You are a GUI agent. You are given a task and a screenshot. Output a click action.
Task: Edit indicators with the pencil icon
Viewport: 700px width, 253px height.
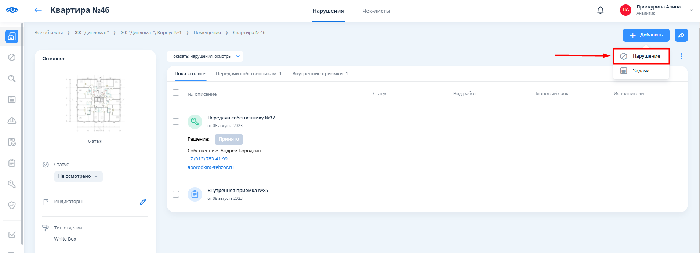tap(143, 202)
